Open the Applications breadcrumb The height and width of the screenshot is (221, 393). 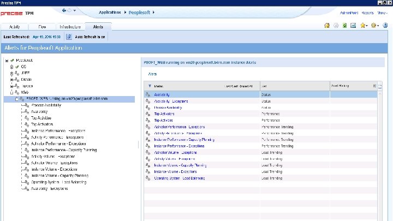110,12
